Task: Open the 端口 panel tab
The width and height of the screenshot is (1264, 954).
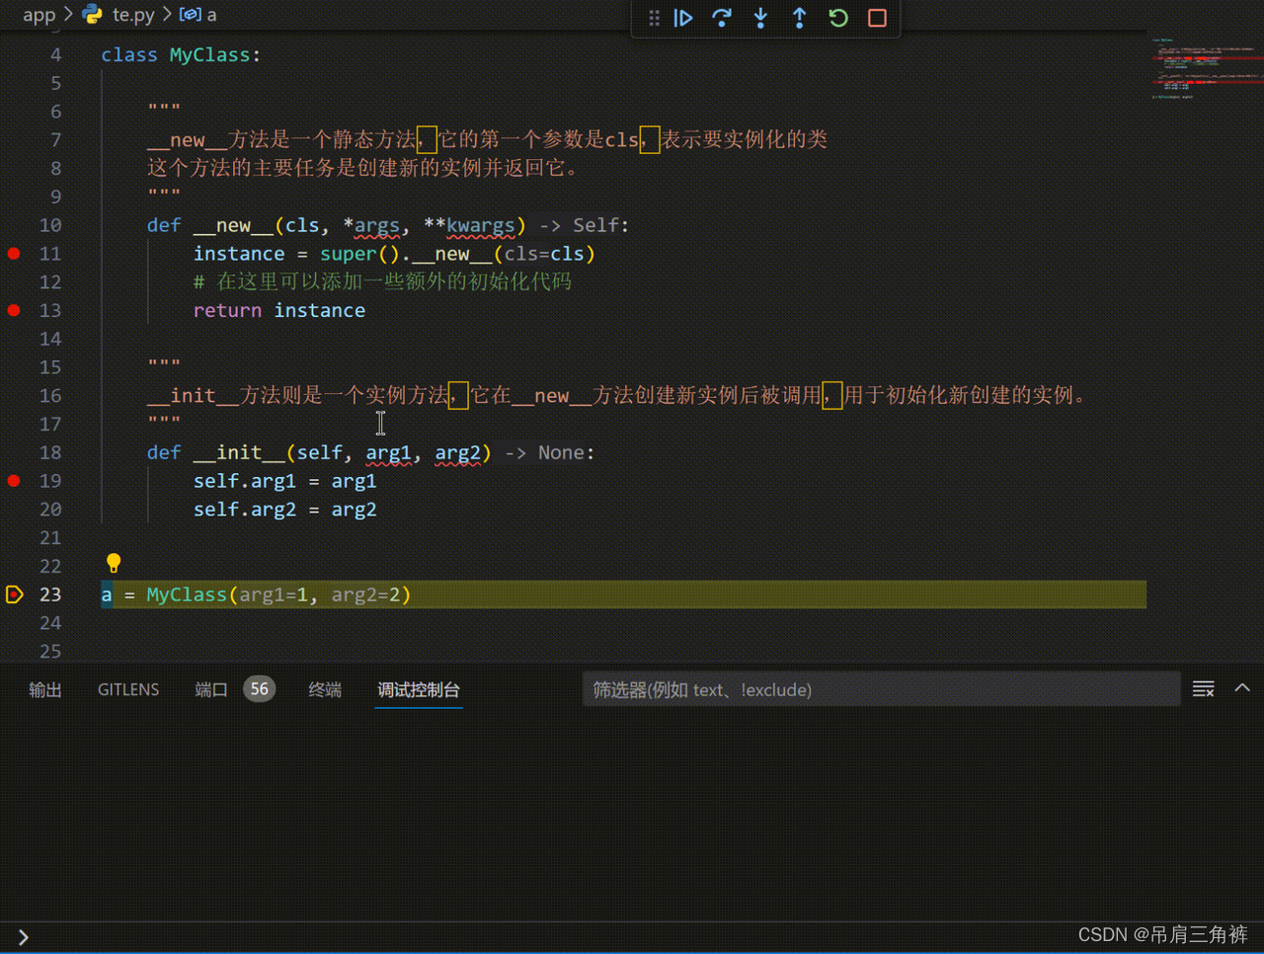Action: point(211,689)
